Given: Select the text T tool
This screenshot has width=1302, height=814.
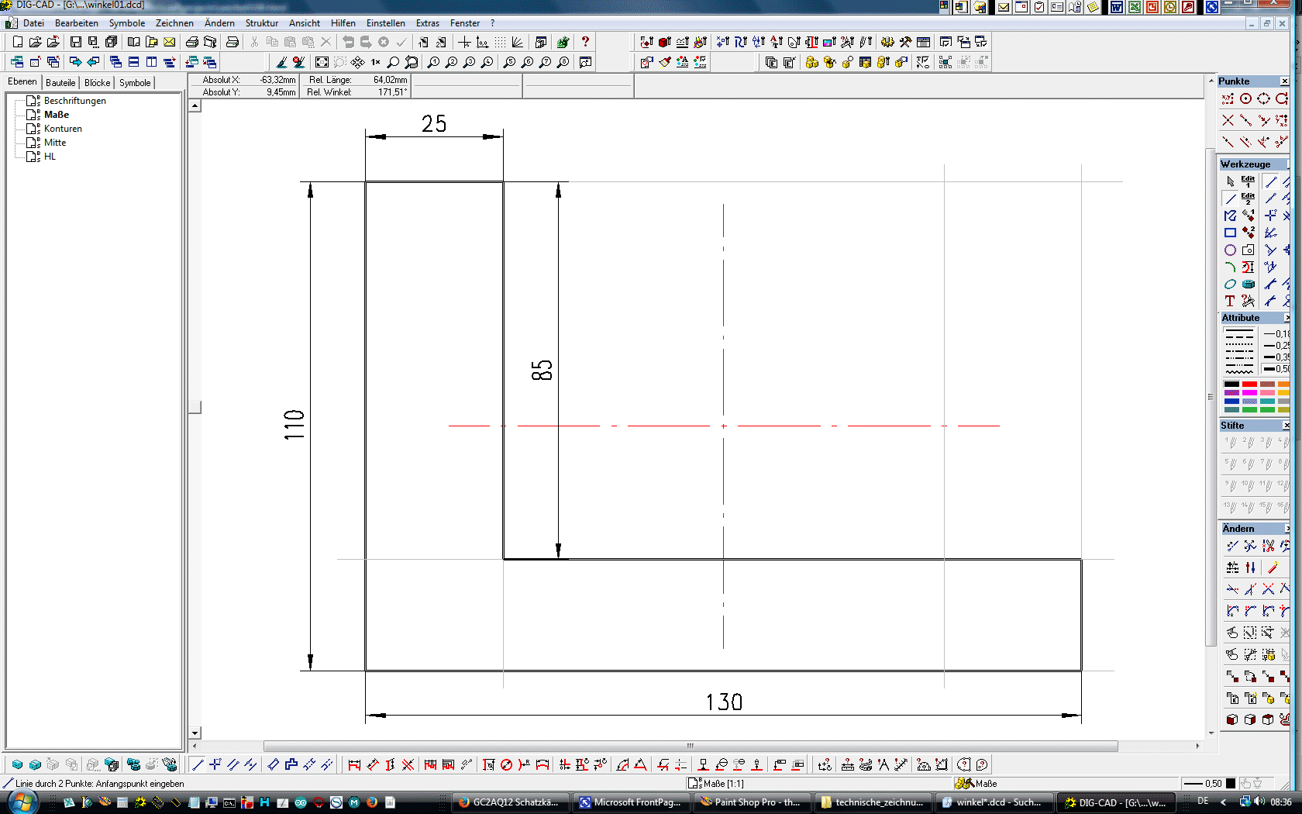Looking at the screenshot, I should (1230, 301).
